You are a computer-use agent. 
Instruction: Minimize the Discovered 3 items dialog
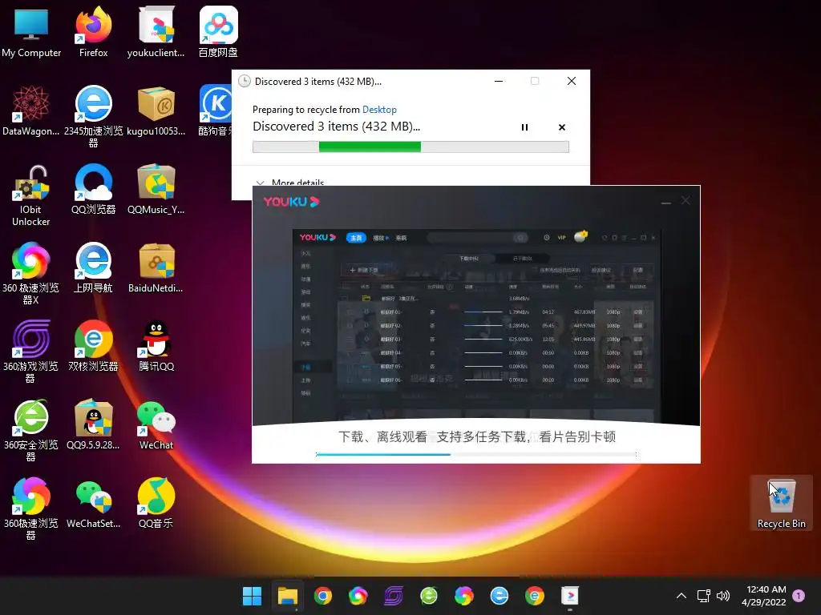499,81
